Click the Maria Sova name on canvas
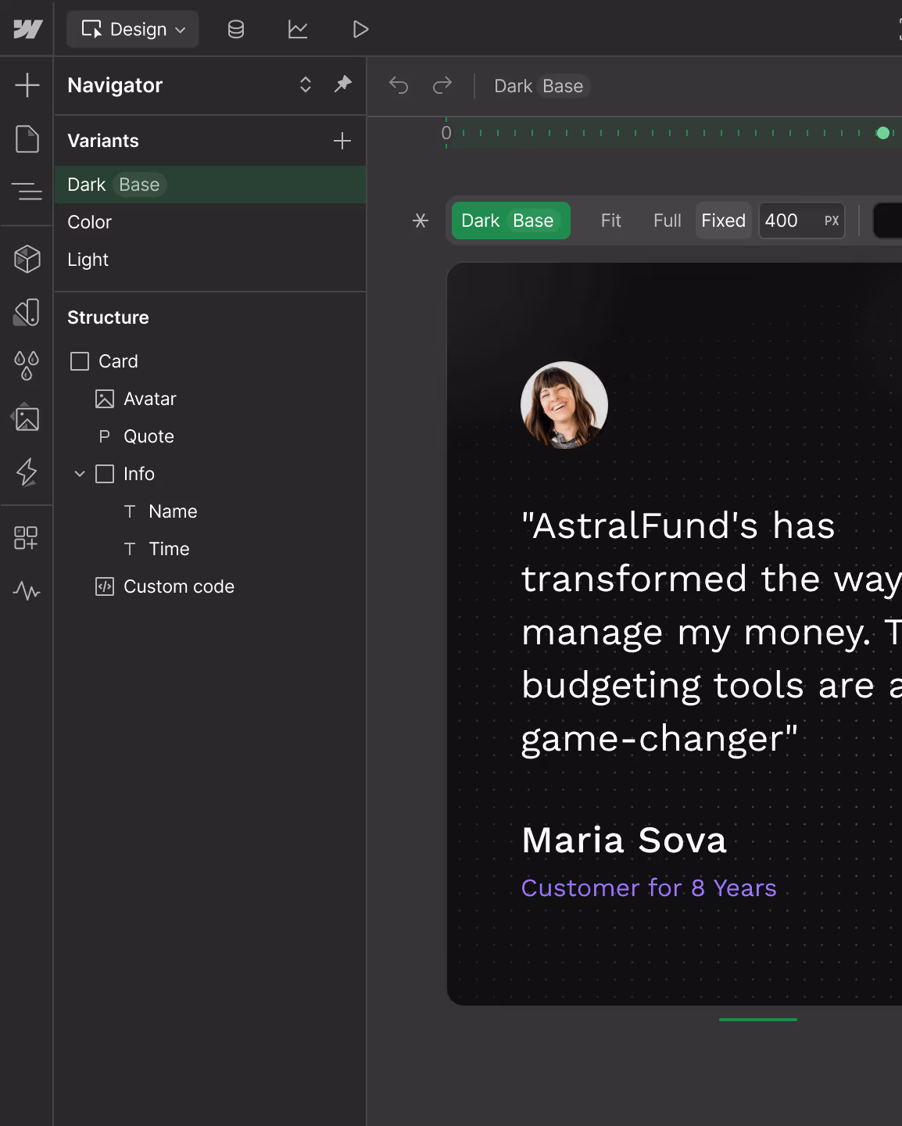 (625, 840)
